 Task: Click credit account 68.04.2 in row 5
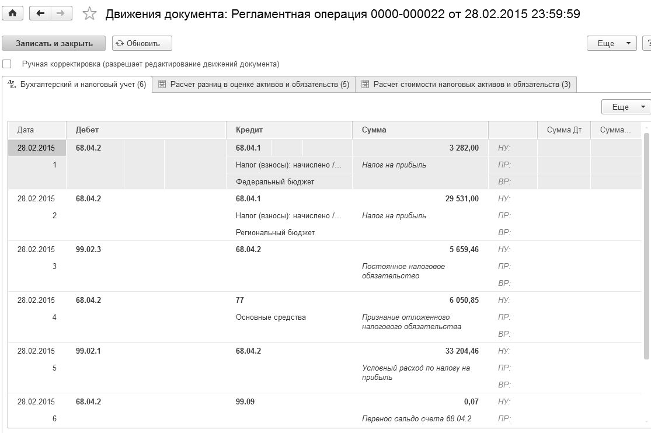248,351
